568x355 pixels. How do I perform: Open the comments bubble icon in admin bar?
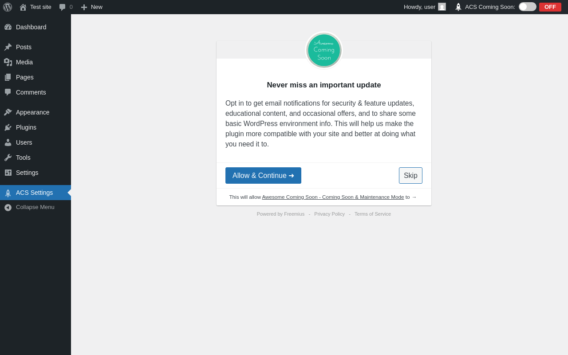coord(63,7)
